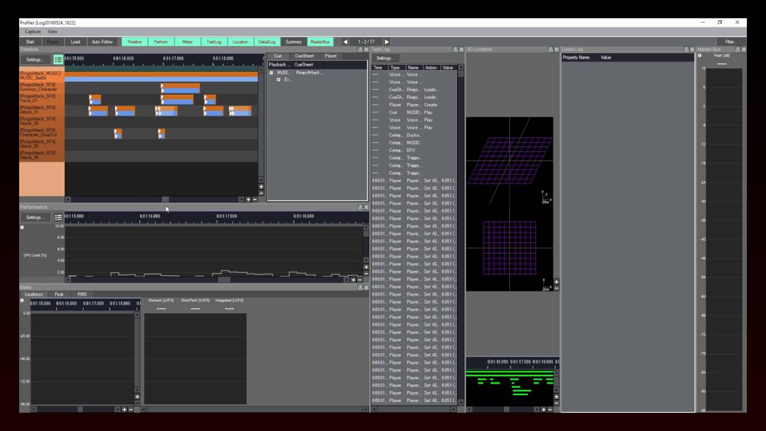The image size is (766, 431).
Task: Close the Detail Log panel
Action: [x=692, y=49]
